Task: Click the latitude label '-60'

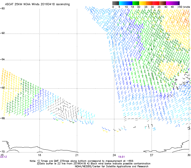Action: tap(2, 9)
